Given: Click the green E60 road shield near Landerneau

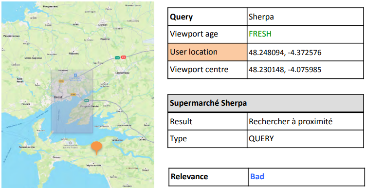Looking at the screenshot, I should (117, 57).
